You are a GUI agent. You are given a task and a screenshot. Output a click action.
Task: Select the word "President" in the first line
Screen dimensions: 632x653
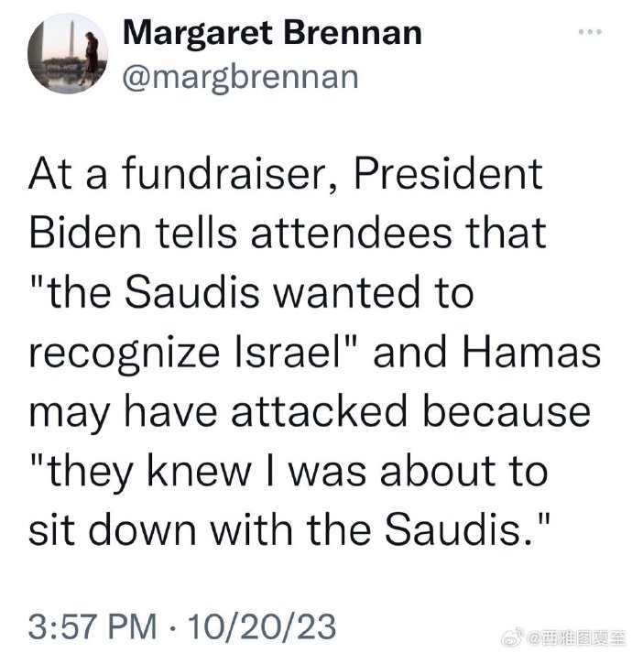(x=448, y=173)
